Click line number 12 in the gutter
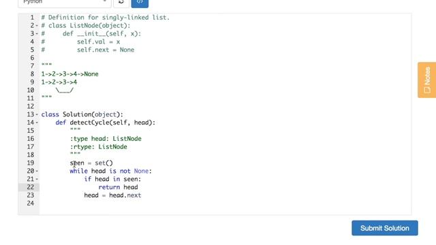Image resolution: width=436 pixels, height=245 pixels. pos(31,106)
